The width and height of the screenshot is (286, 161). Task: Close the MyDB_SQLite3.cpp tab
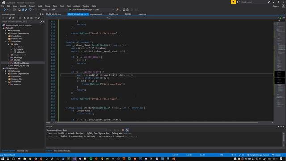pos(88,14)
